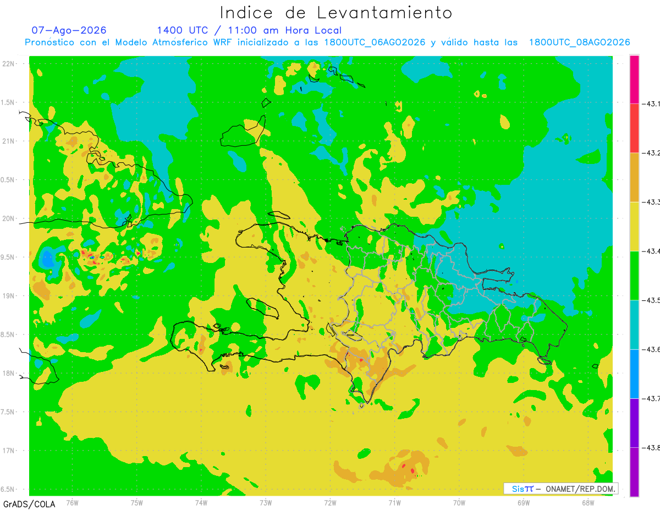Click the title 'Indice de Levantamiento'
Viewport: 660px width, 510px height.
coord(336,12)
